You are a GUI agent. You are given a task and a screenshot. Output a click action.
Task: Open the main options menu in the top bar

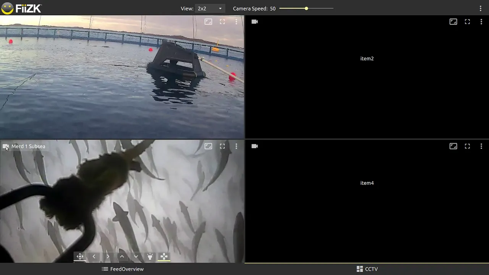click(x=481, y=8)
